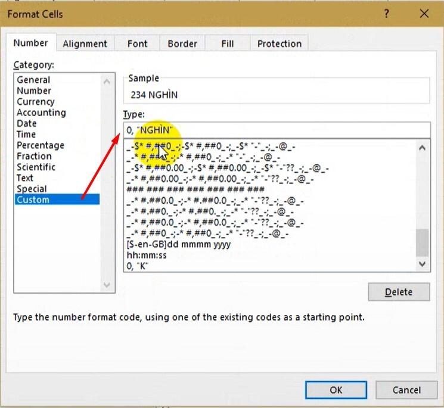Screen dimensions: 444x408
Task: Select format _-* #.##0._-;-* #.##0._-
Action: click(x=210, y=211)
